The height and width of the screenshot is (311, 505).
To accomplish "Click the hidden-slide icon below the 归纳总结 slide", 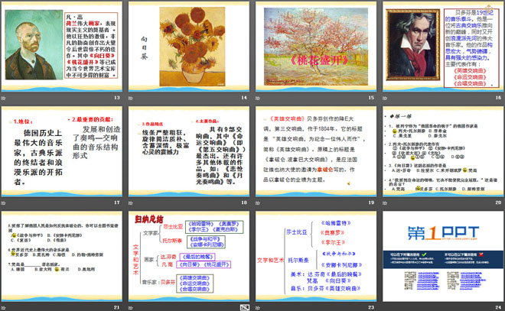I will click(x=245, y=307).
